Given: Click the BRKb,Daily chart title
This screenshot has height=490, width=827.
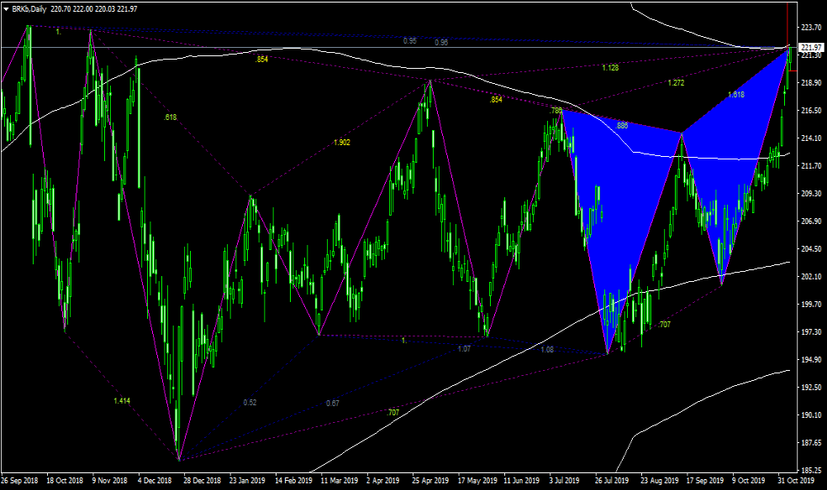Looking at the screenshot, I should tap(29, 8).
